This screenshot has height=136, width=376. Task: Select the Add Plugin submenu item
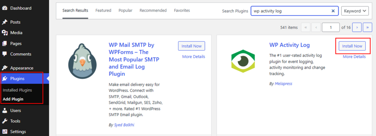point(13,99)
